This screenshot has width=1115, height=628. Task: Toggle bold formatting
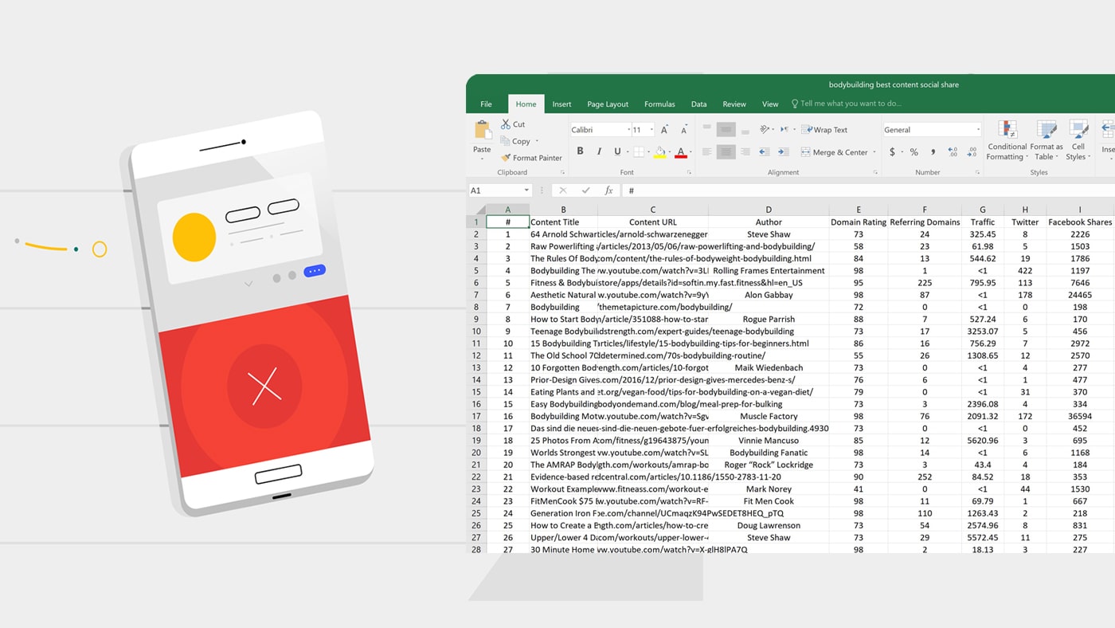[x=580, y=151]
